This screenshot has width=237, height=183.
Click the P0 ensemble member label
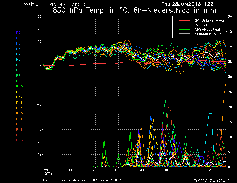pos(18,33)
